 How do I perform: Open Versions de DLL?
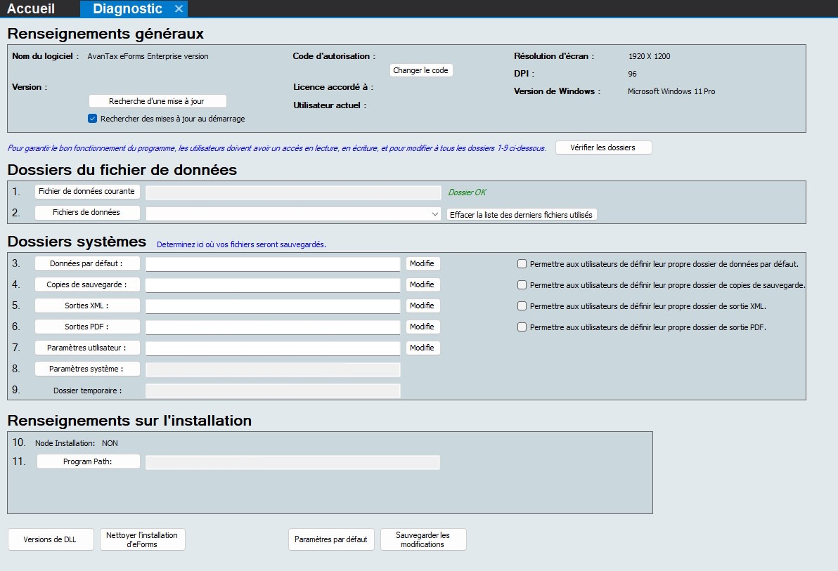[50, 539]
